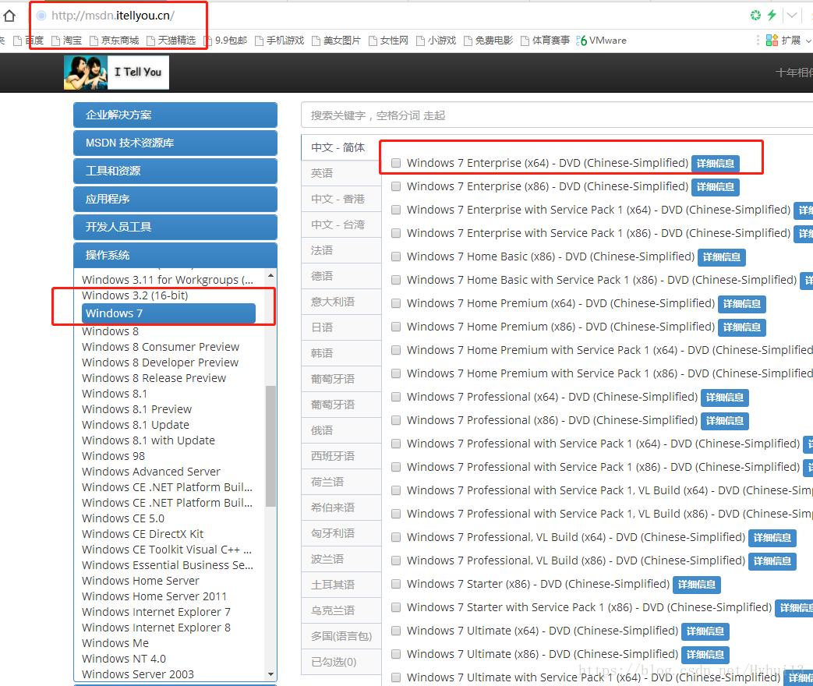The height and width of the screenshot is (686, 813).
Task: Select Windows NT 4.0 entry
Action: [124, 659]
